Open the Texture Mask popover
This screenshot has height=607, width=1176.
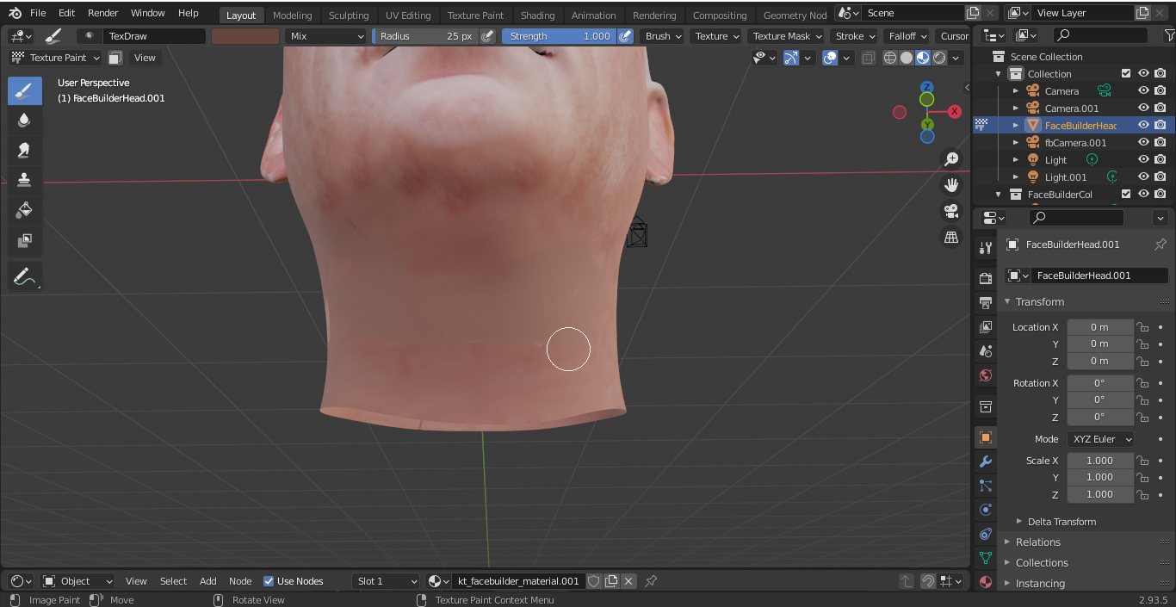point(786,36)
